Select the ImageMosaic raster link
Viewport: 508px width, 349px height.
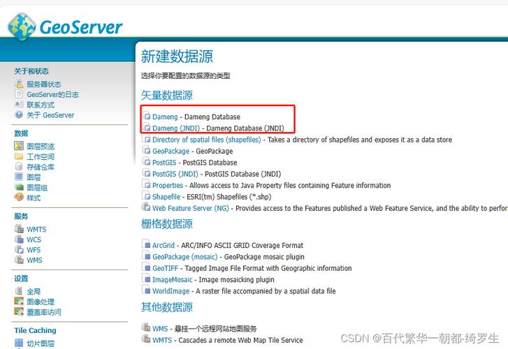pyautogui.click(x=173, y=280)
